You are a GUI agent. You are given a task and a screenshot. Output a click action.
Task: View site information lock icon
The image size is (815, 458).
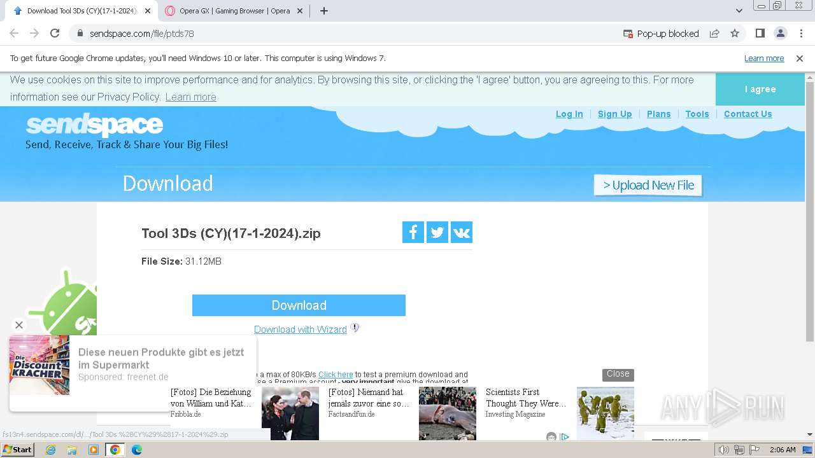(x=80, y=33)
